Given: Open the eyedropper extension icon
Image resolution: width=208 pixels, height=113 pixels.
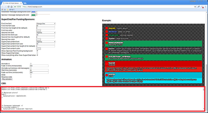Looking at the screenshot, I should [x=198, y=7].
